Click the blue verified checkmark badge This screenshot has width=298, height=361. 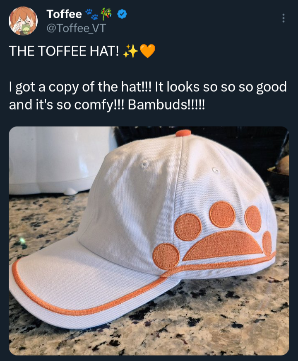(122, 14)
